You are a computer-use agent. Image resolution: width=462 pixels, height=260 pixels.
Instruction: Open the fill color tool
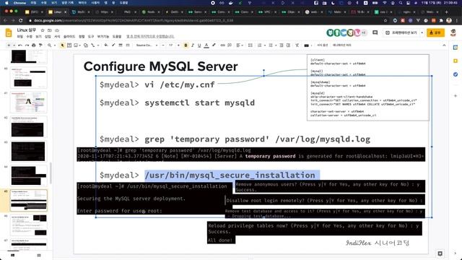tap(106, 45)
